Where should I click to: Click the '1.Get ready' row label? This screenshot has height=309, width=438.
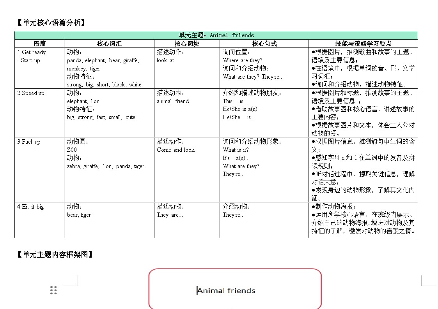(x=31, y=52)
